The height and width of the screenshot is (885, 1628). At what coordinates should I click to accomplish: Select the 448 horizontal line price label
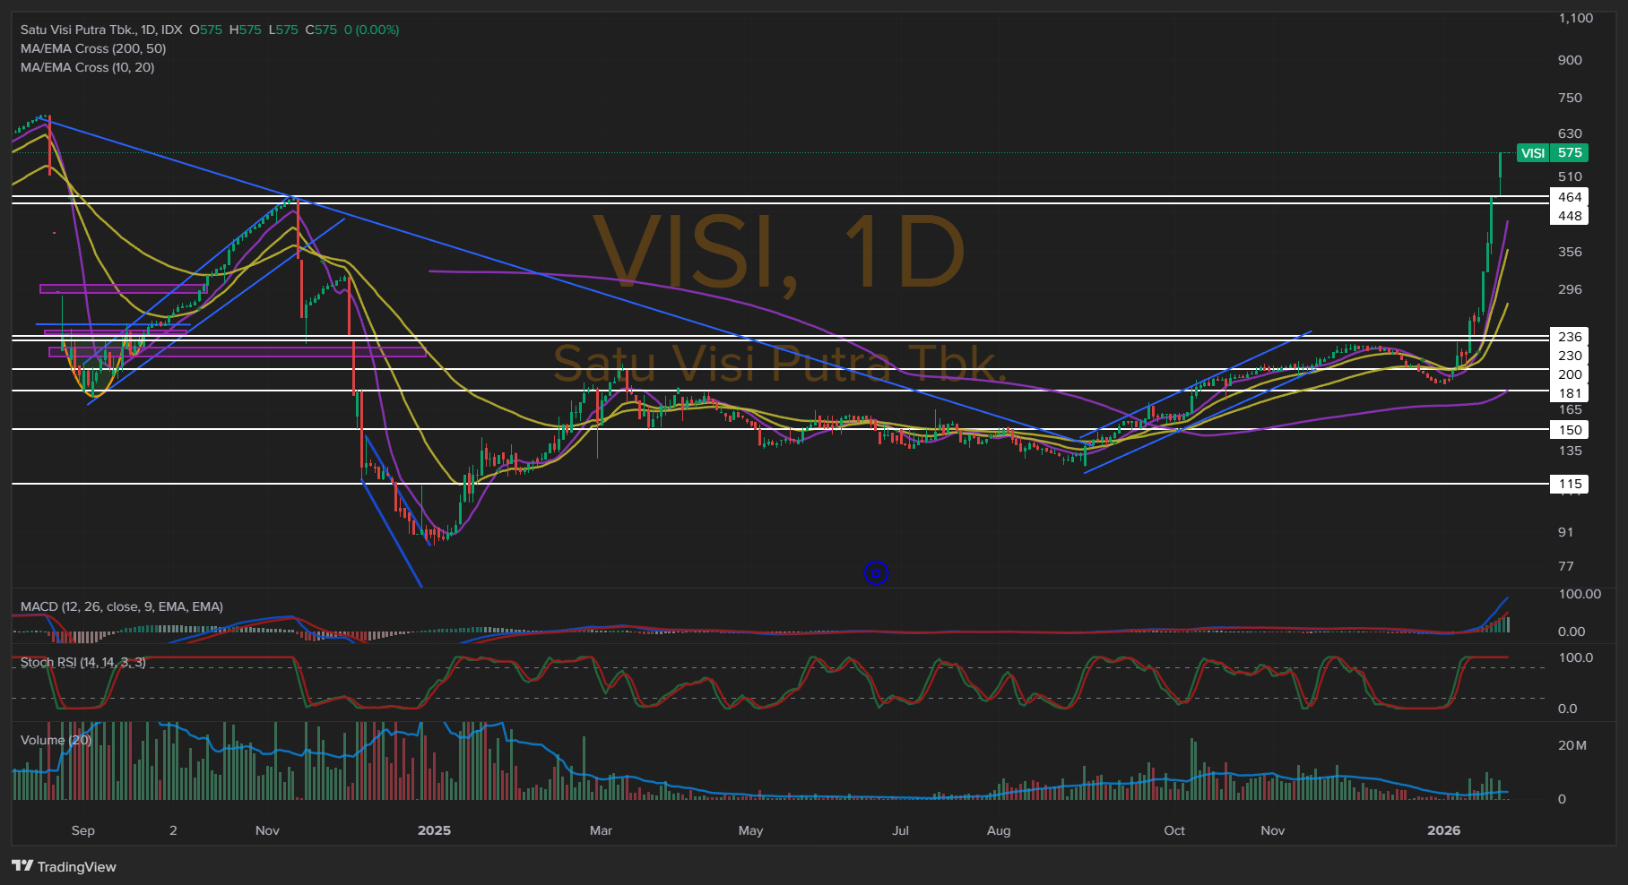point(1570,216)
